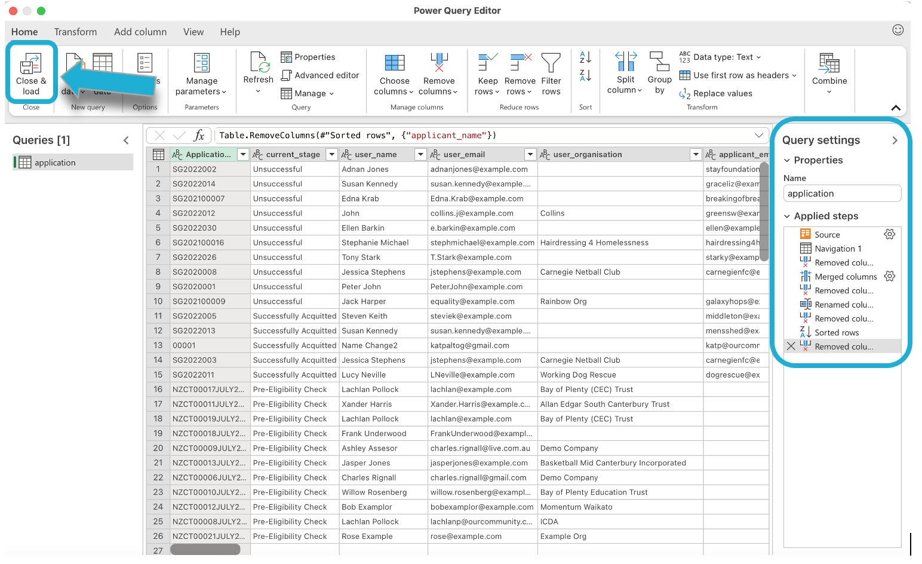
Task: Click the Refresh icon in ribbon
Action: click(x=259, y=63)
